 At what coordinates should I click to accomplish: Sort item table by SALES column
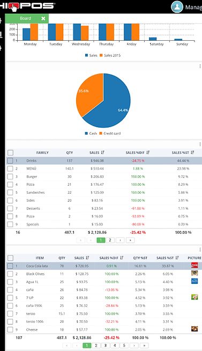[87, 258]
